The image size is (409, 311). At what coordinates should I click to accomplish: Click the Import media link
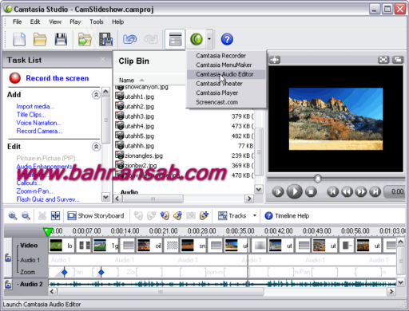(35, 107)
